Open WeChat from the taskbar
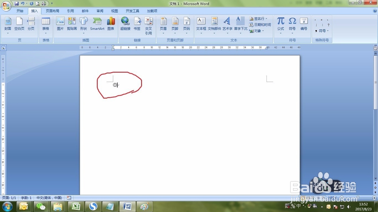Image resolution: width=378 pixels, height=212 pixels. 41,206
